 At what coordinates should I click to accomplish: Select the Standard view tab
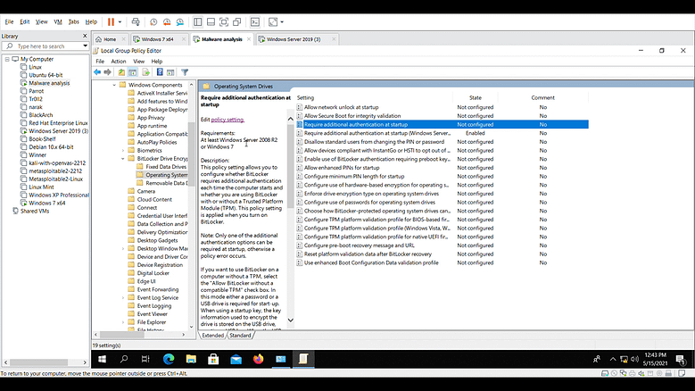240,336
